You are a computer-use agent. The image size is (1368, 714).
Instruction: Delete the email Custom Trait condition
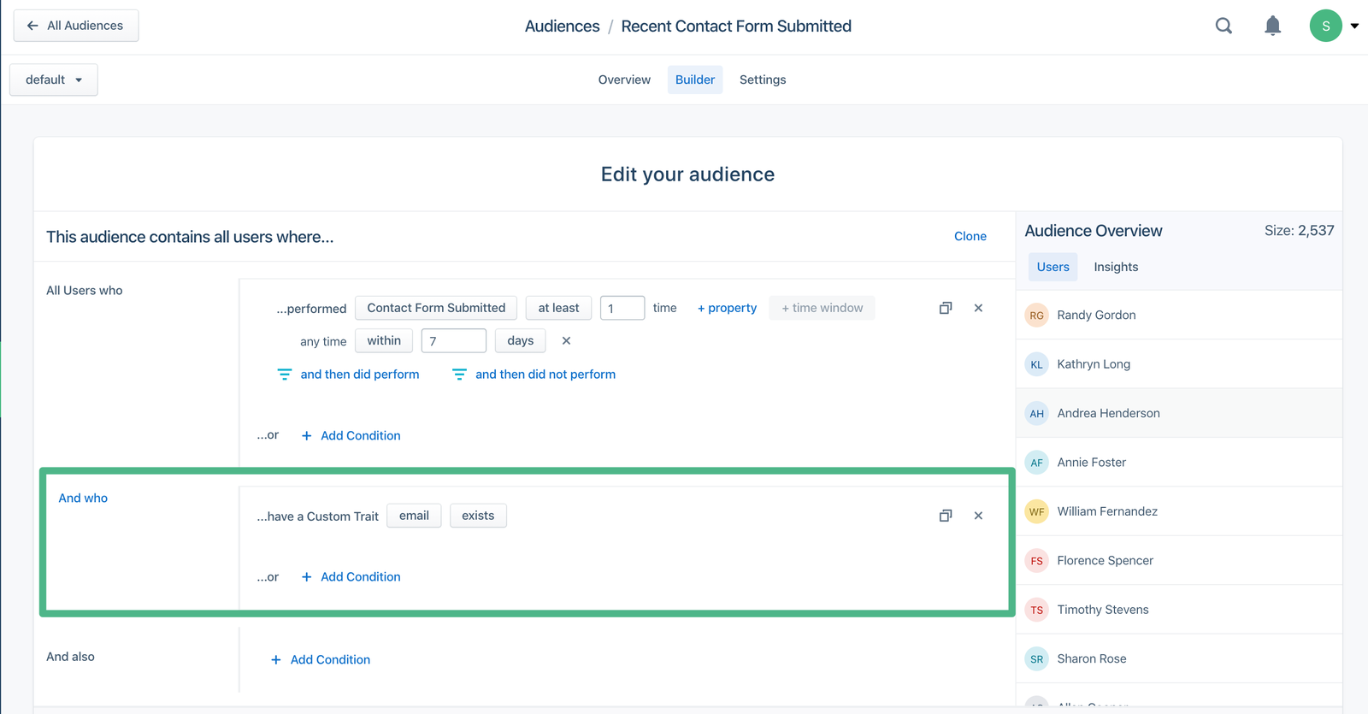tap(978, 516)
